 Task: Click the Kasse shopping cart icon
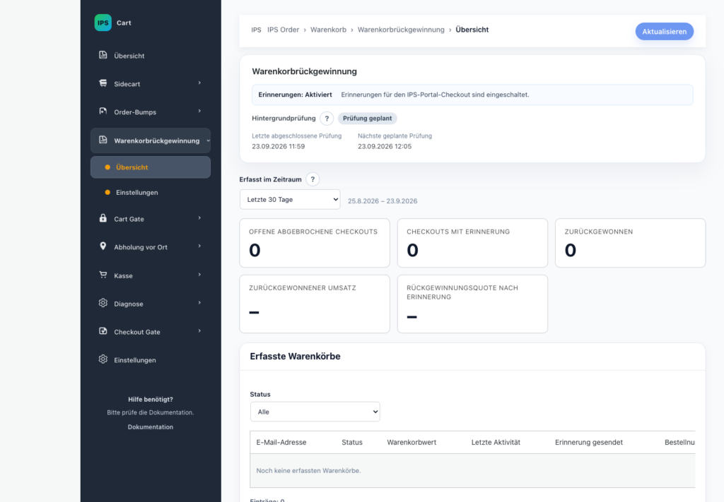point(103,275)
